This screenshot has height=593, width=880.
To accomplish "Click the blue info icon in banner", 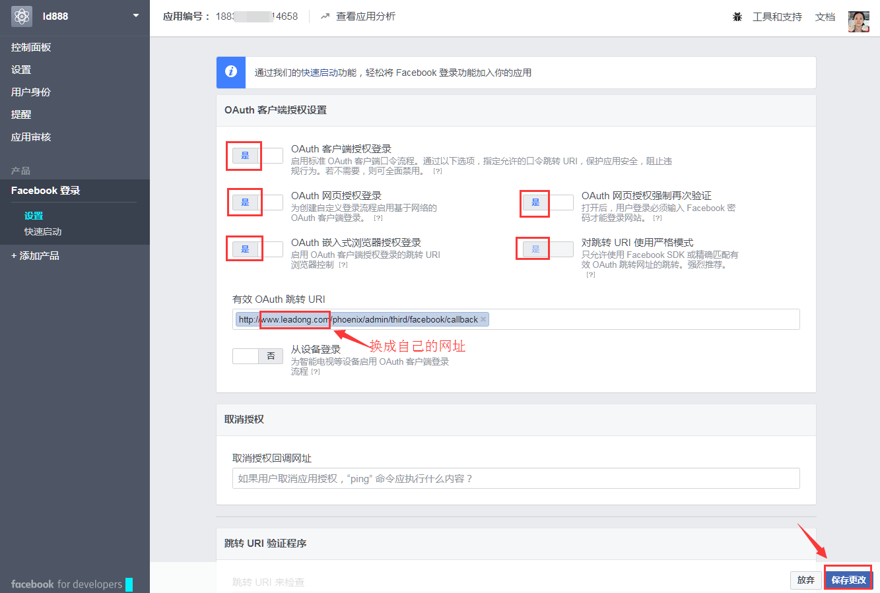I will pos(231,72).
